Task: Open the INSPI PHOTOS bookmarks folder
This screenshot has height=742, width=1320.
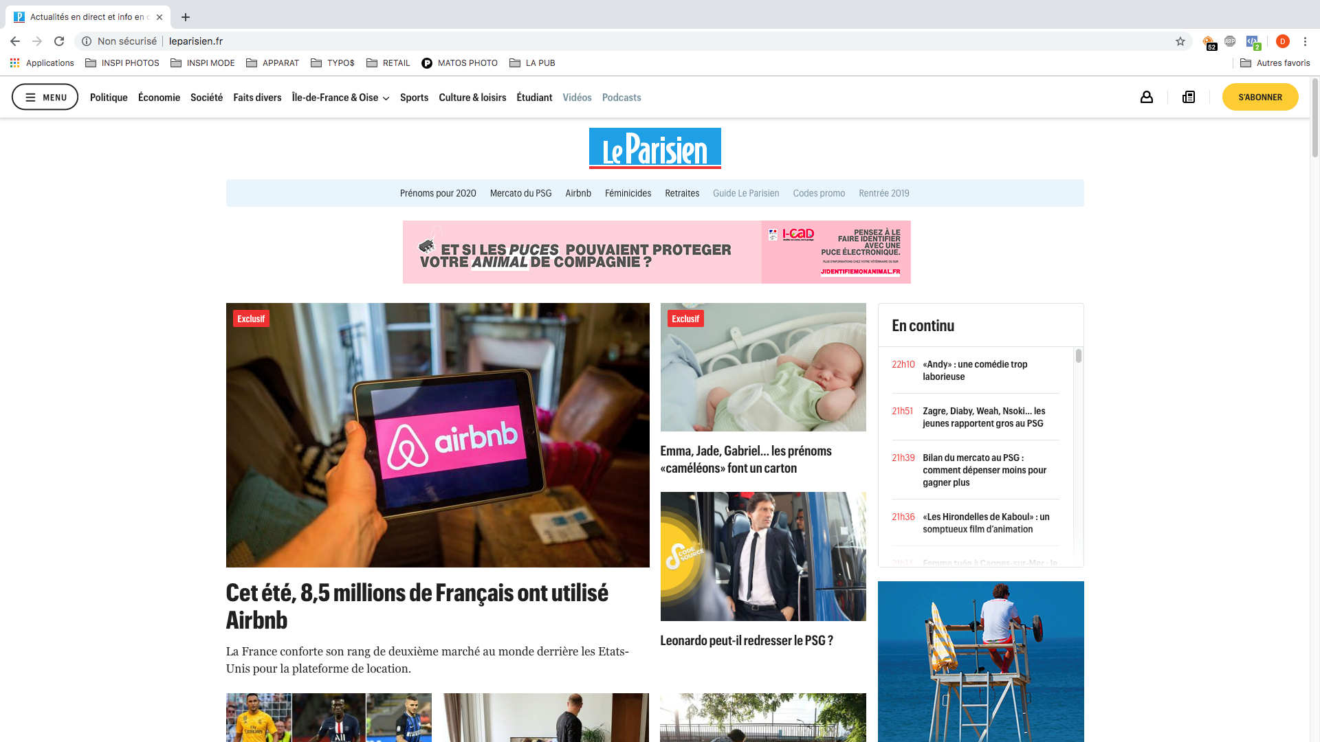Action: (122, 63)
